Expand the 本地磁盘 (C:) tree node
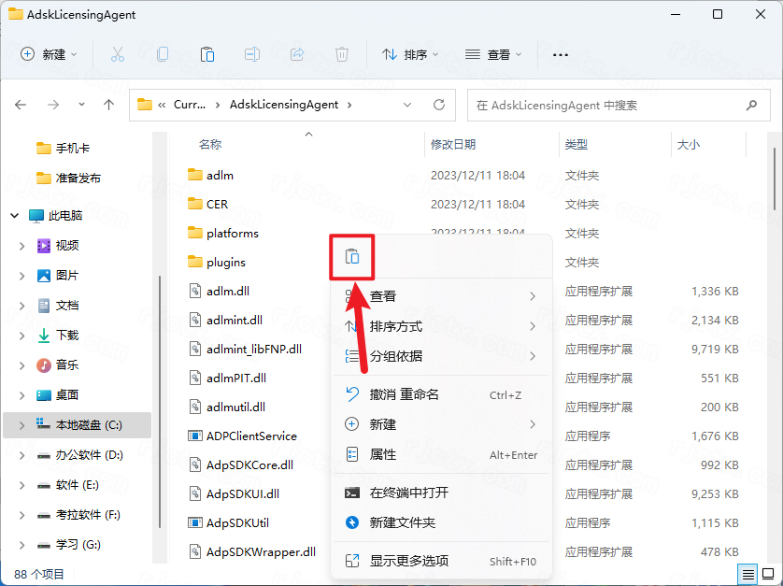 click(22, 425)
